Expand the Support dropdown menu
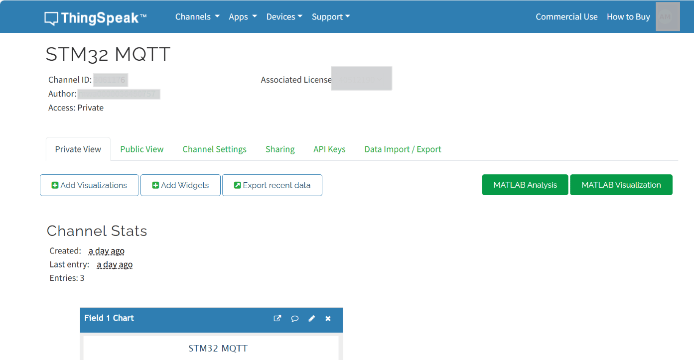This screenshot has height=360, width=694. [x=331, y=17]
